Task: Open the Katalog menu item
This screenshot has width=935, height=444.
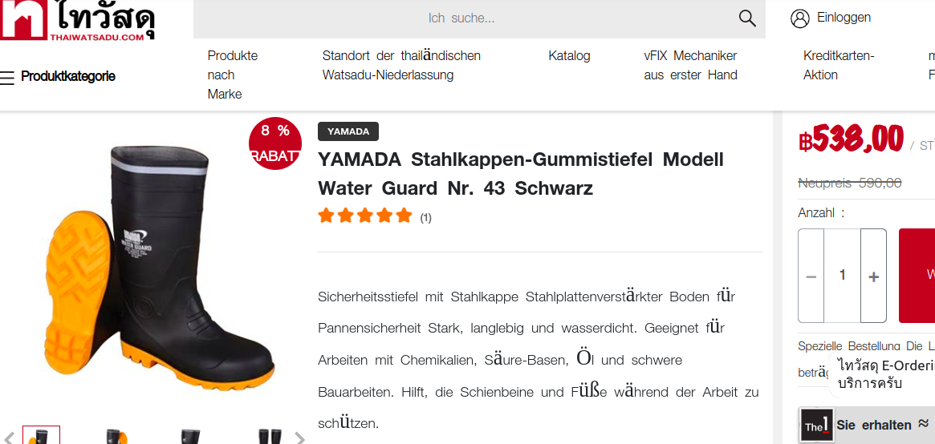Action: [x=569, y=56]
